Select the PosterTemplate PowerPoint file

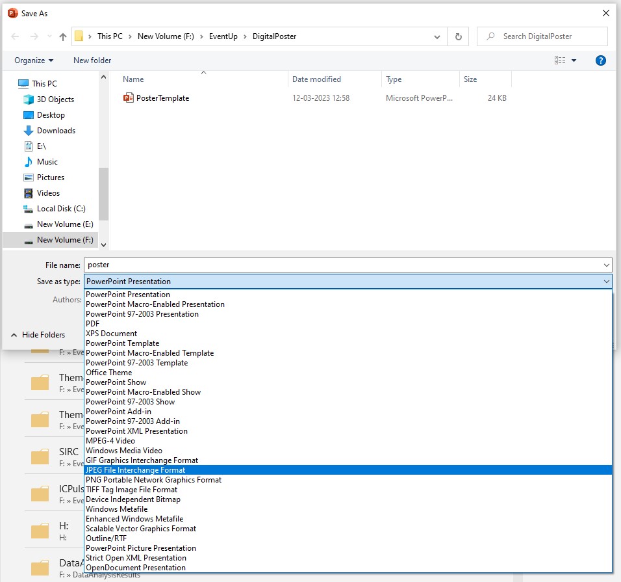tap(162, 98)
